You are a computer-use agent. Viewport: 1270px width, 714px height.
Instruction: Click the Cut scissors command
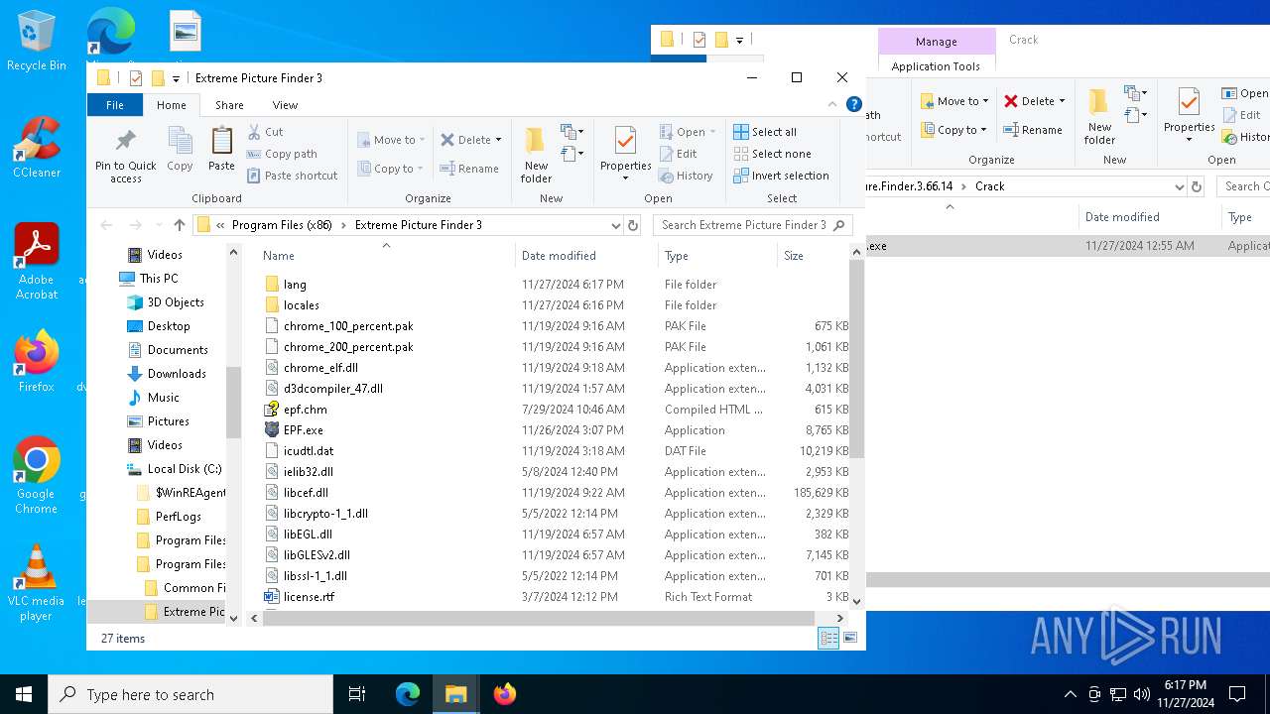tap(265, 132)
